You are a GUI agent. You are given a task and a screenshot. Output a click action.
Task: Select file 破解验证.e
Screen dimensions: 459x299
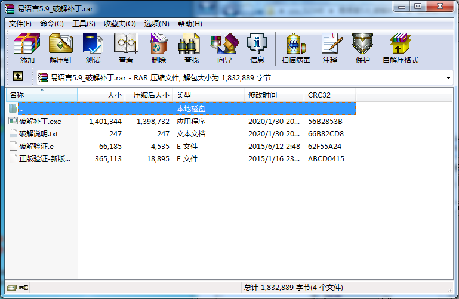[x=36, y=147]
